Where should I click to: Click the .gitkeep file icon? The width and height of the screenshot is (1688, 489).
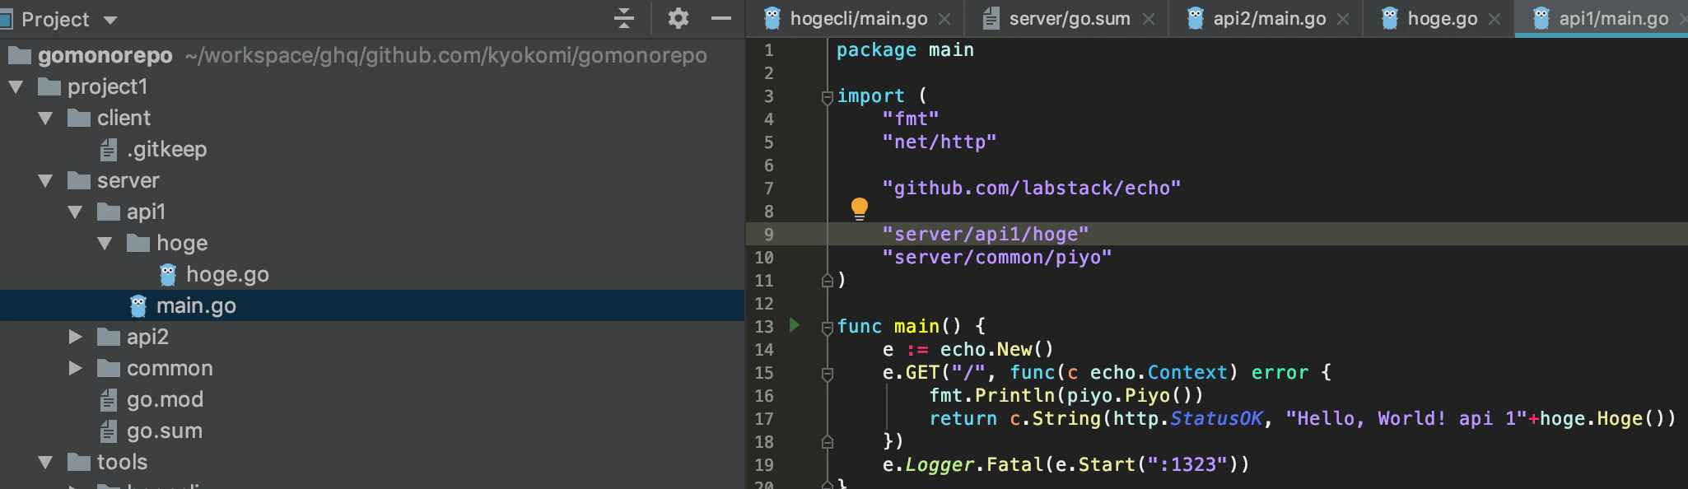pos(109,149)
